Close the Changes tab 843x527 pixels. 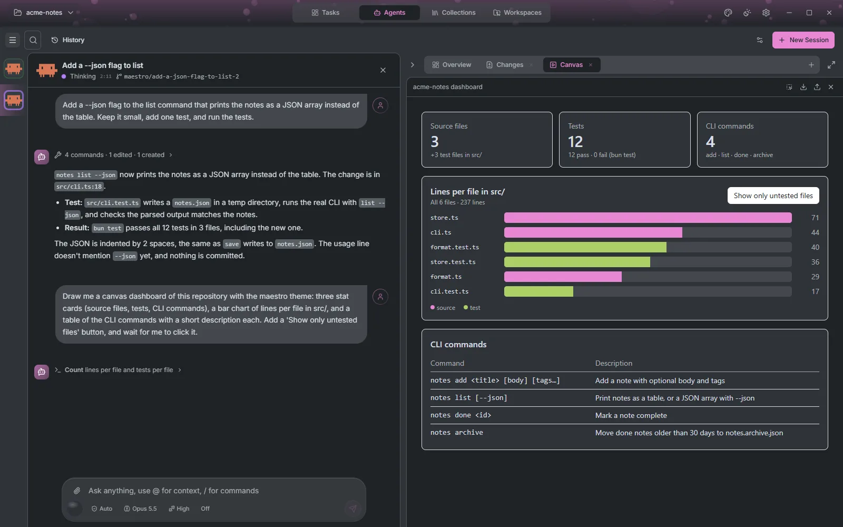click(x=531, y=65)
